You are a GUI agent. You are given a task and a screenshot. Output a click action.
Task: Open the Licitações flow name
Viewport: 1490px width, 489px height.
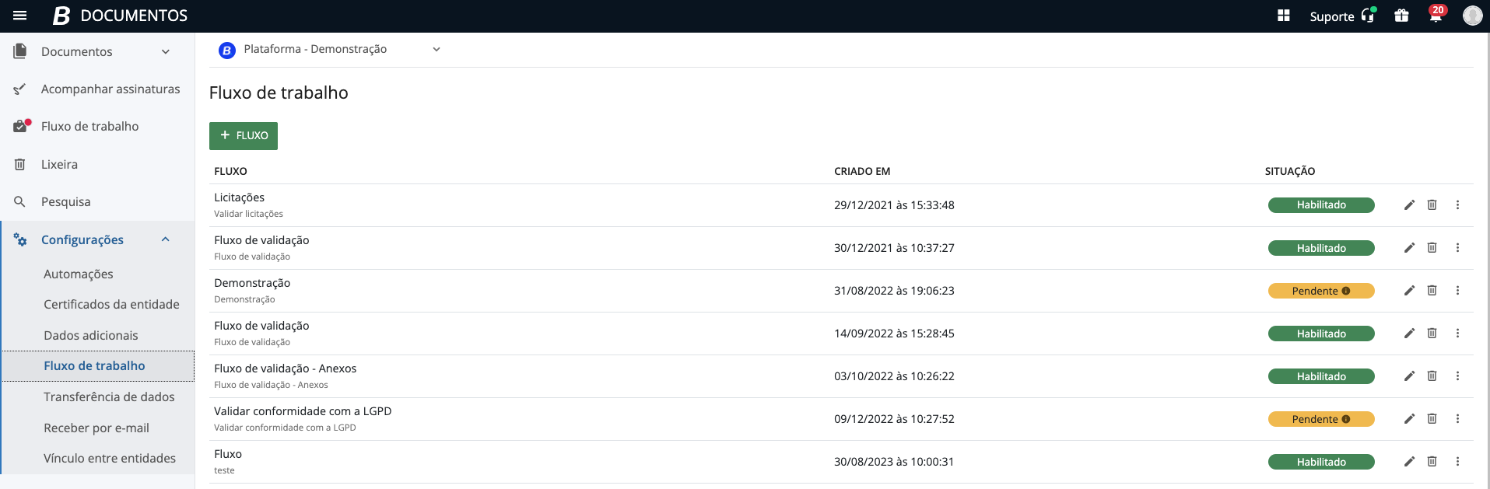coord(239,197)
